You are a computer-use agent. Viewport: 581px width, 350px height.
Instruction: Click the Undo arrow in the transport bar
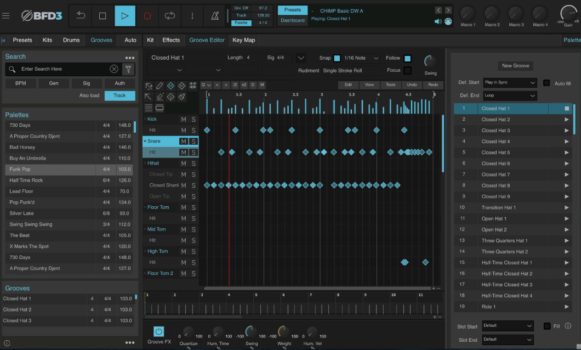pyautogui.click(x=80, y=16)
